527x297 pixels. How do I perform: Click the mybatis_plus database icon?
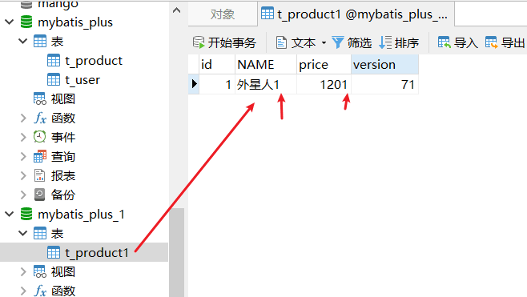tap(26, 22)
